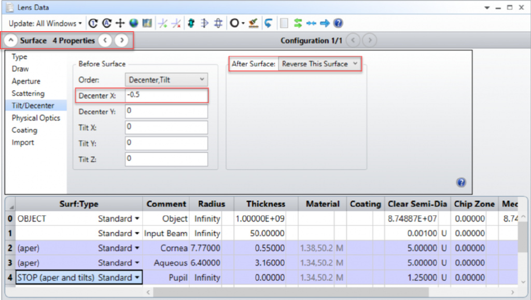
Task: Go to previous surface properties
Action: pos(105,40)
